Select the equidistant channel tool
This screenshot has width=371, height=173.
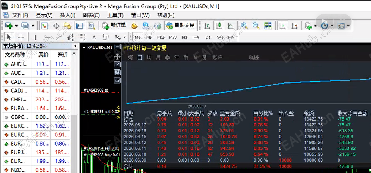70,37
